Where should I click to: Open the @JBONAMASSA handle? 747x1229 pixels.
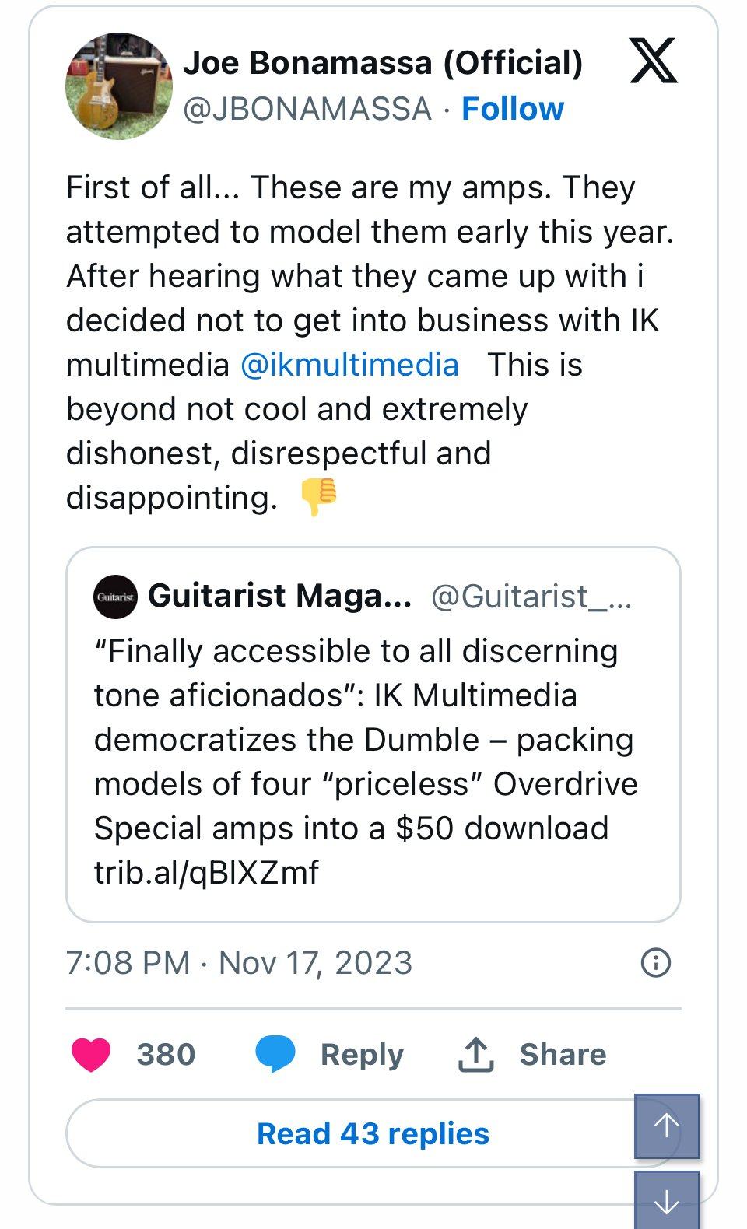(307, 109)
